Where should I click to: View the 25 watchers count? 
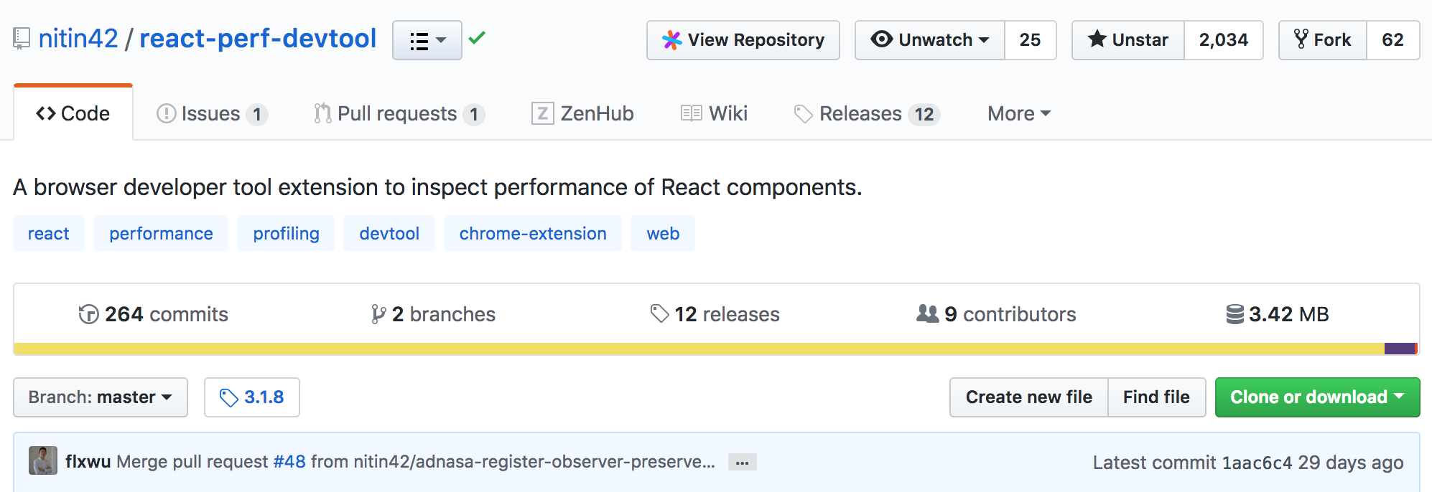(x=1030, y=40)
